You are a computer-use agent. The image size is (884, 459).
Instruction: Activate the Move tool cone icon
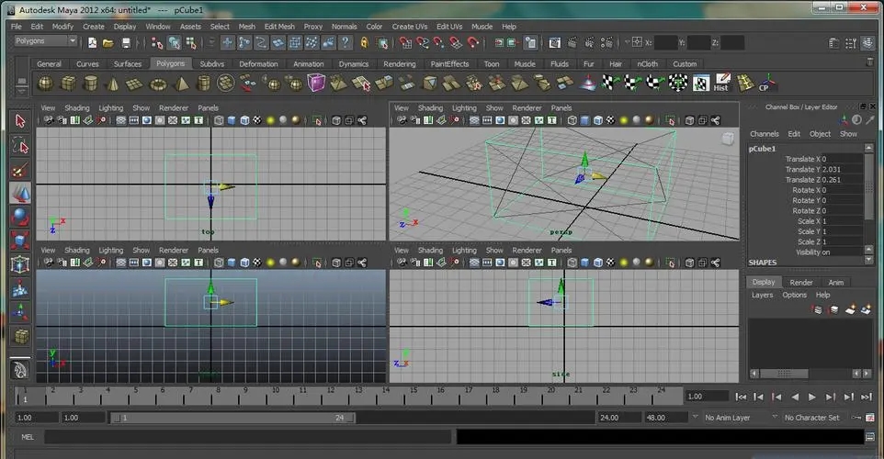pyautogui.click(x=20, y=193)
